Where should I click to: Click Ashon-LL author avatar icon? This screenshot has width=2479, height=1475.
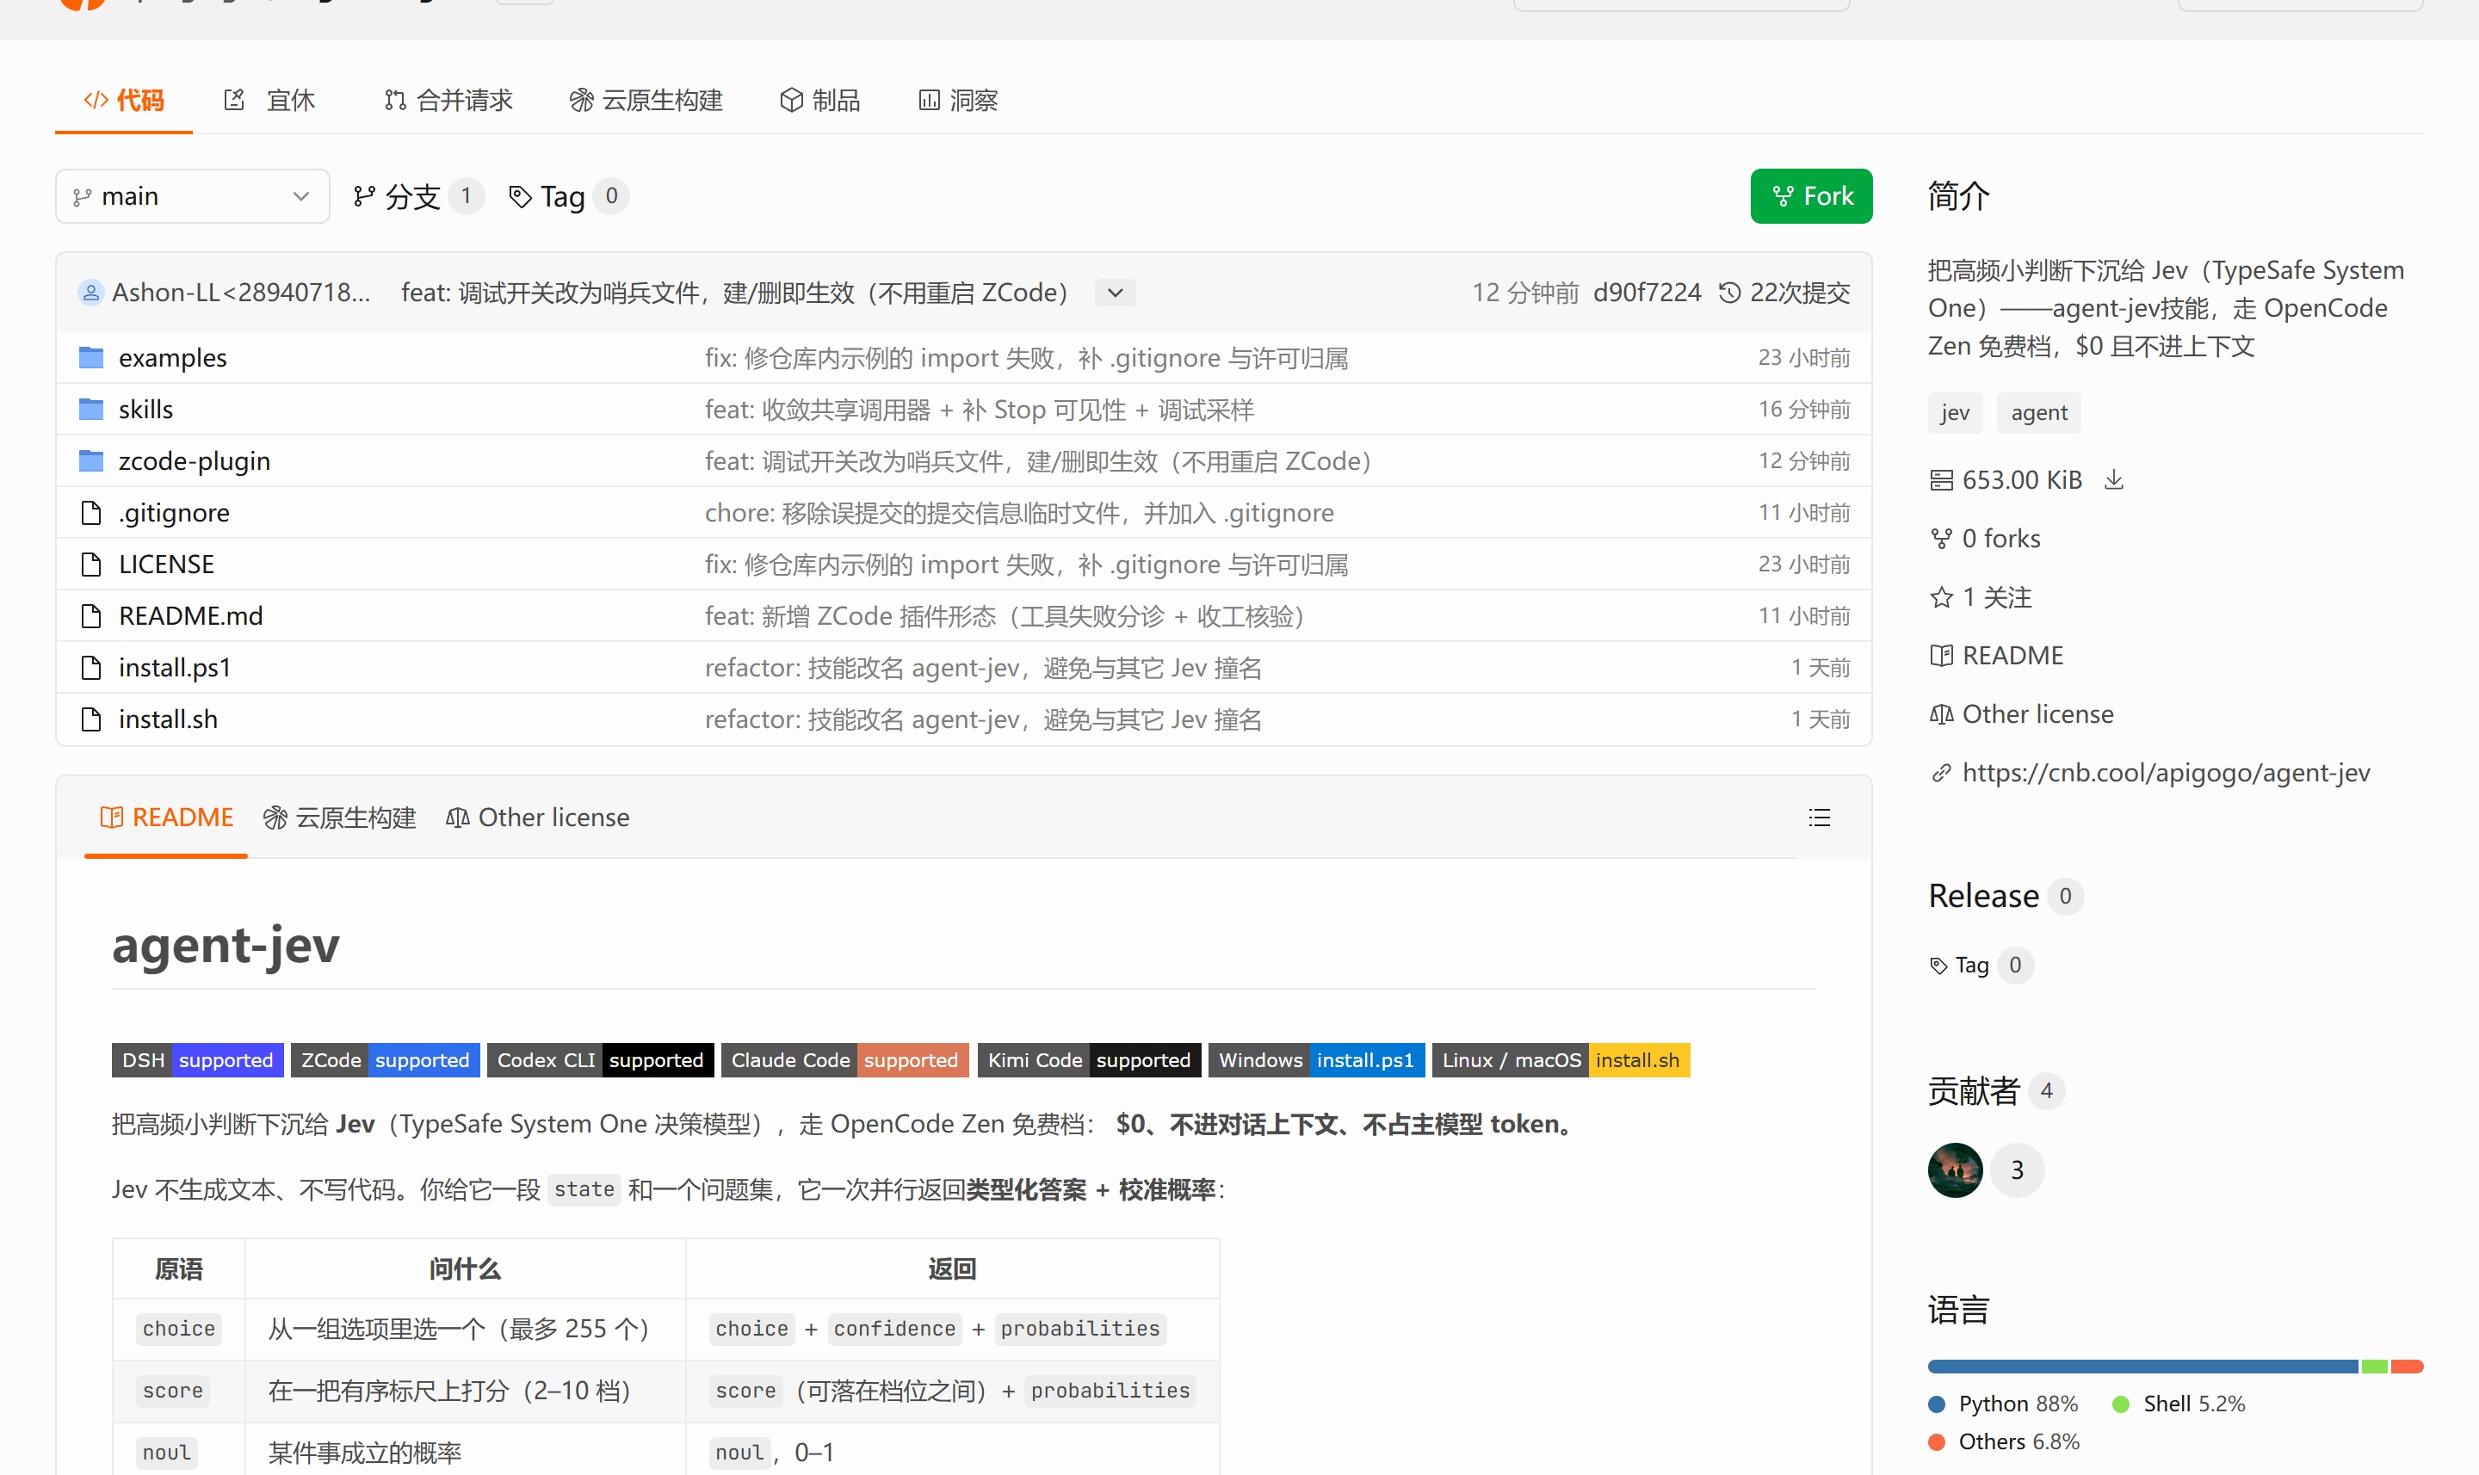click(90, 293)
